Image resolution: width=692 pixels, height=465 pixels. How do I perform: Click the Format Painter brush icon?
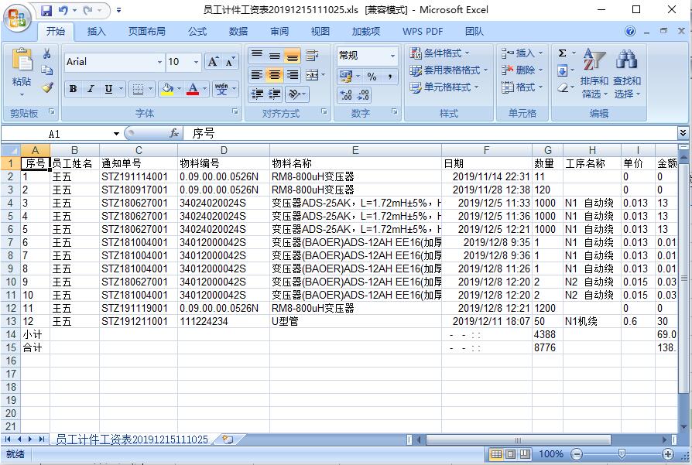(x=47, y=88)
